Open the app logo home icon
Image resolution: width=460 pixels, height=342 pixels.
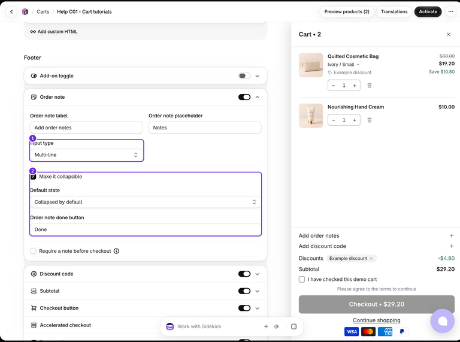coord(25,12)
